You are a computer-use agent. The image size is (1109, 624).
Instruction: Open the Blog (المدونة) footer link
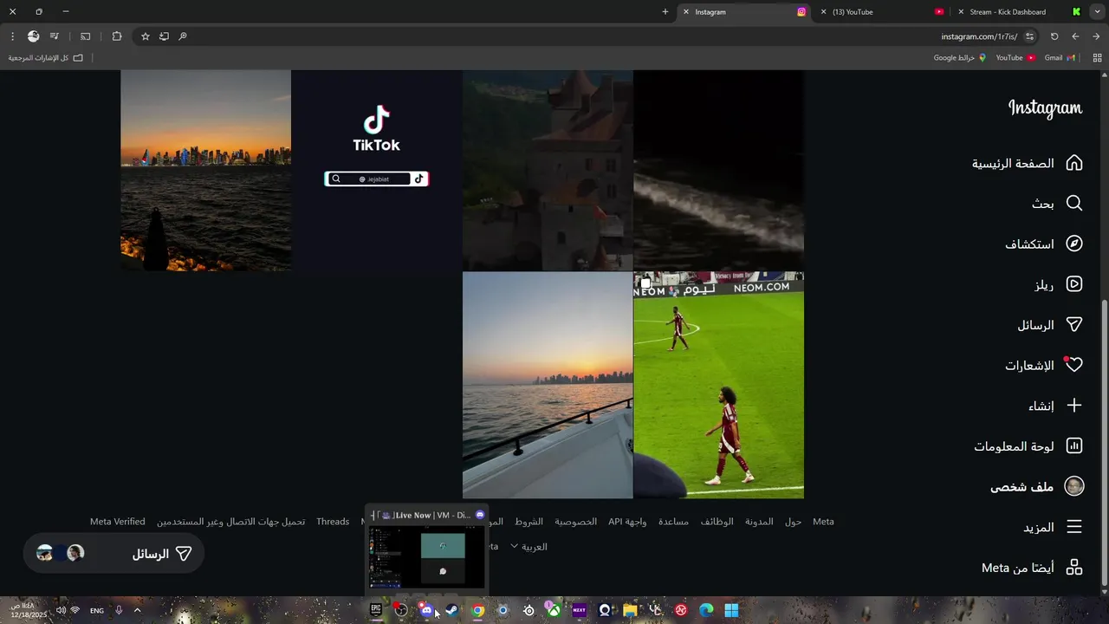tap(759, 522)
